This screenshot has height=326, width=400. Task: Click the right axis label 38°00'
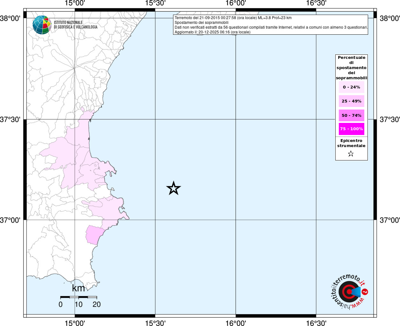point(389,18)
